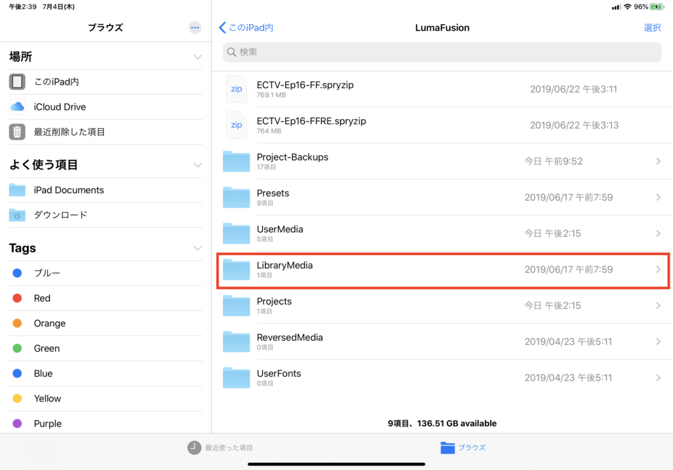This screenshot has height=470, width=673.
Task: Open UserMedia via its right chevron
Action: (658, 233)
